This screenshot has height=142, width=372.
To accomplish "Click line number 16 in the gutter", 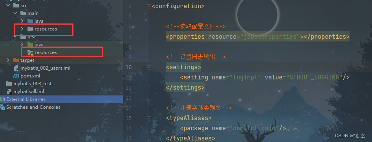I will coord(128,128).
